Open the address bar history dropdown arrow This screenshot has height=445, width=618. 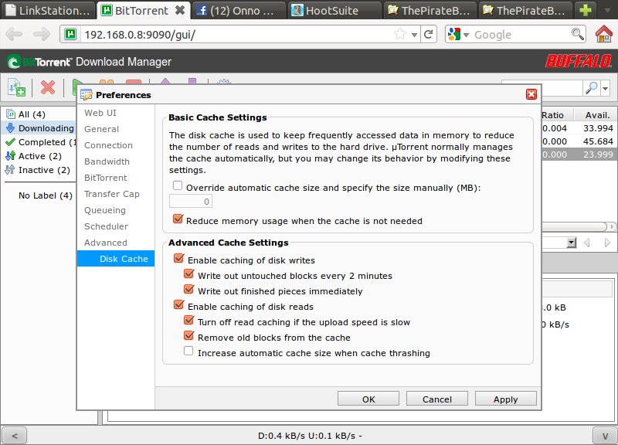[416, 35]
